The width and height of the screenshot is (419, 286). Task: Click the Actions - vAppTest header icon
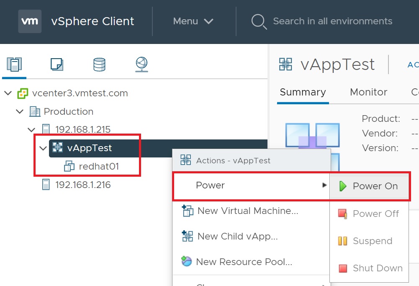(186, 160)
